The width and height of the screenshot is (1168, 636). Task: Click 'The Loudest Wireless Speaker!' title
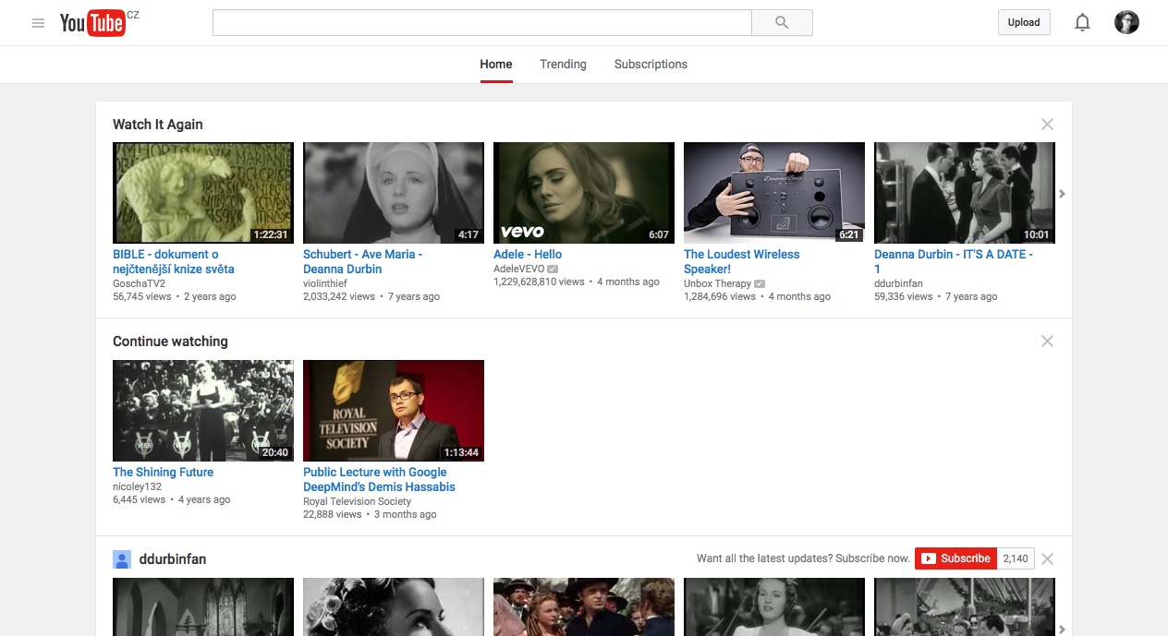coord(742,262)
